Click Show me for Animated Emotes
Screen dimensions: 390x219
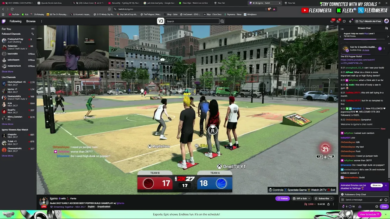pos(377,185)
